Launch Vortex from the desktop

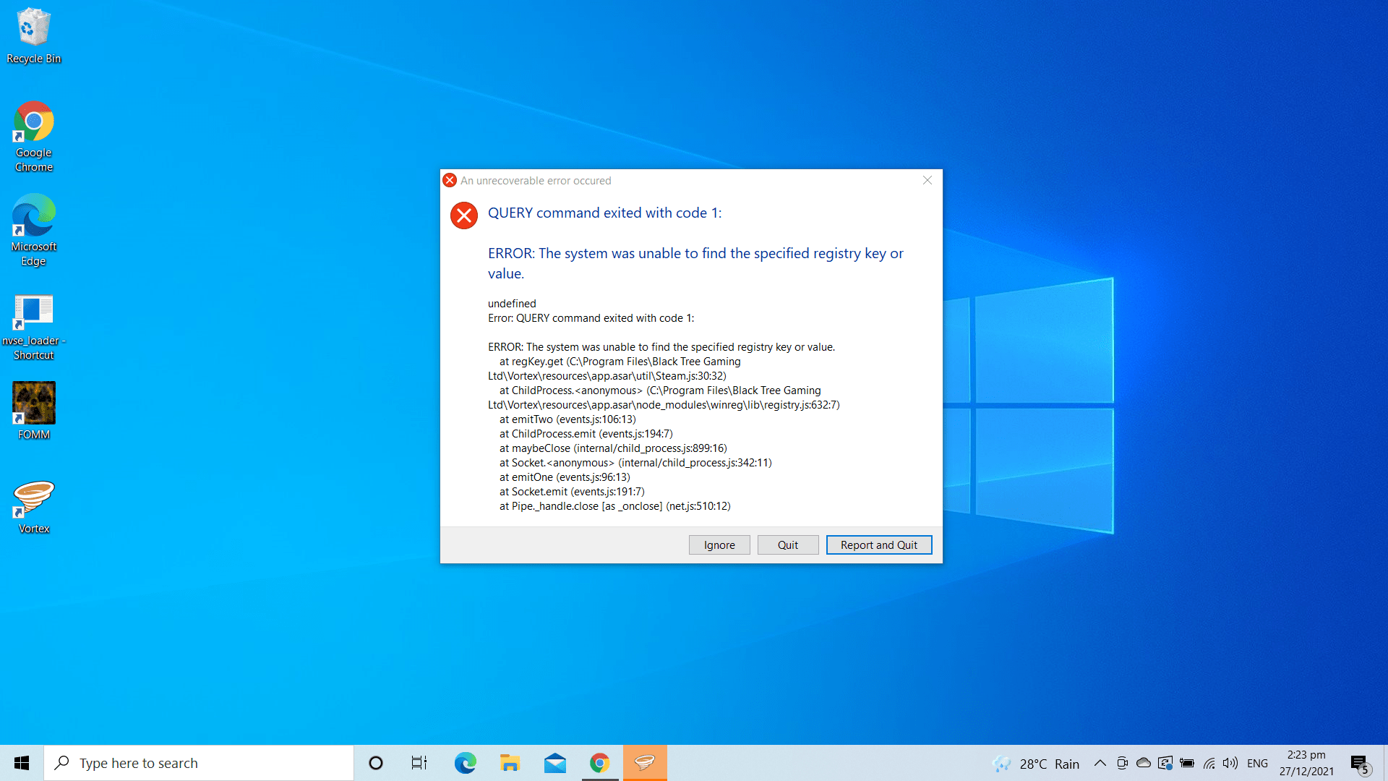[x=33, y=499]
